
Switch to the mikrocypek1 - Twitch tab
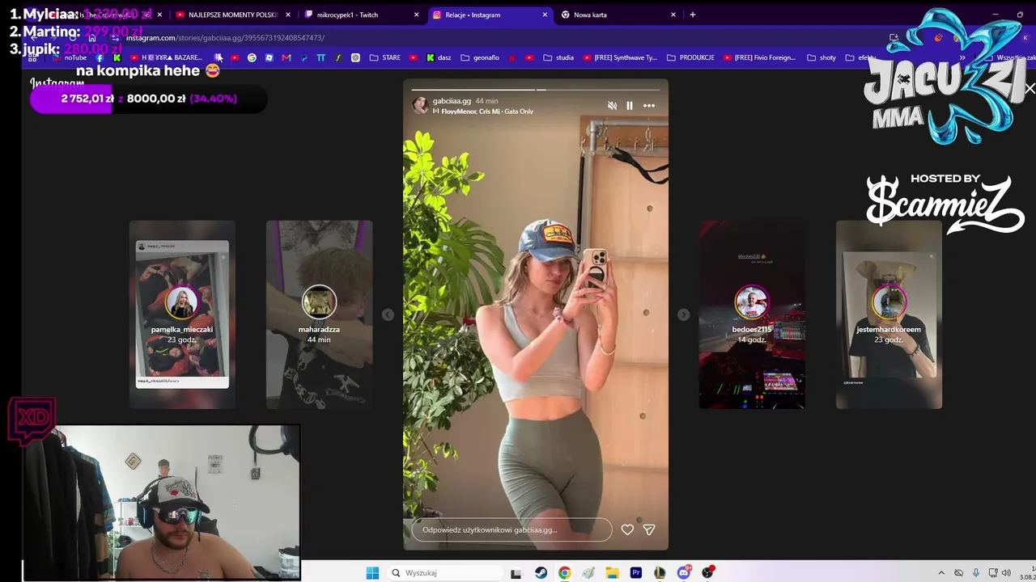click(x=362, y=15)
